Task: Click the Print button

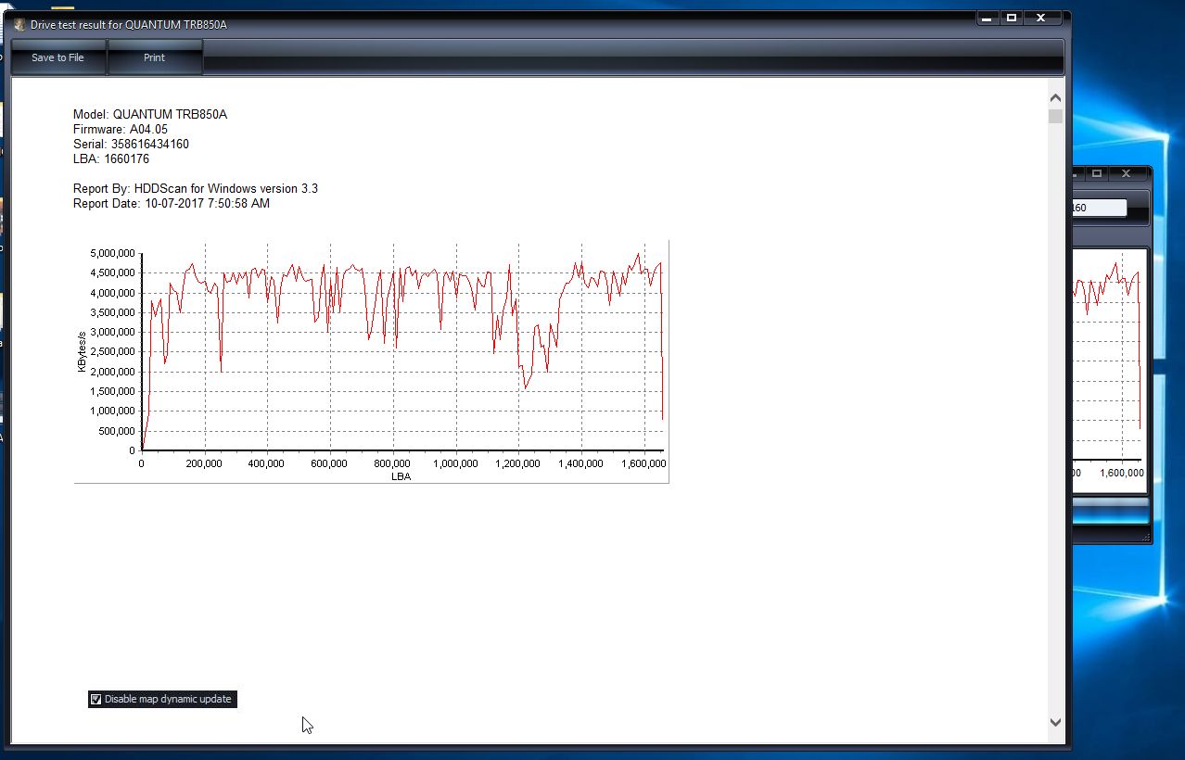Action: pos(155,57)
